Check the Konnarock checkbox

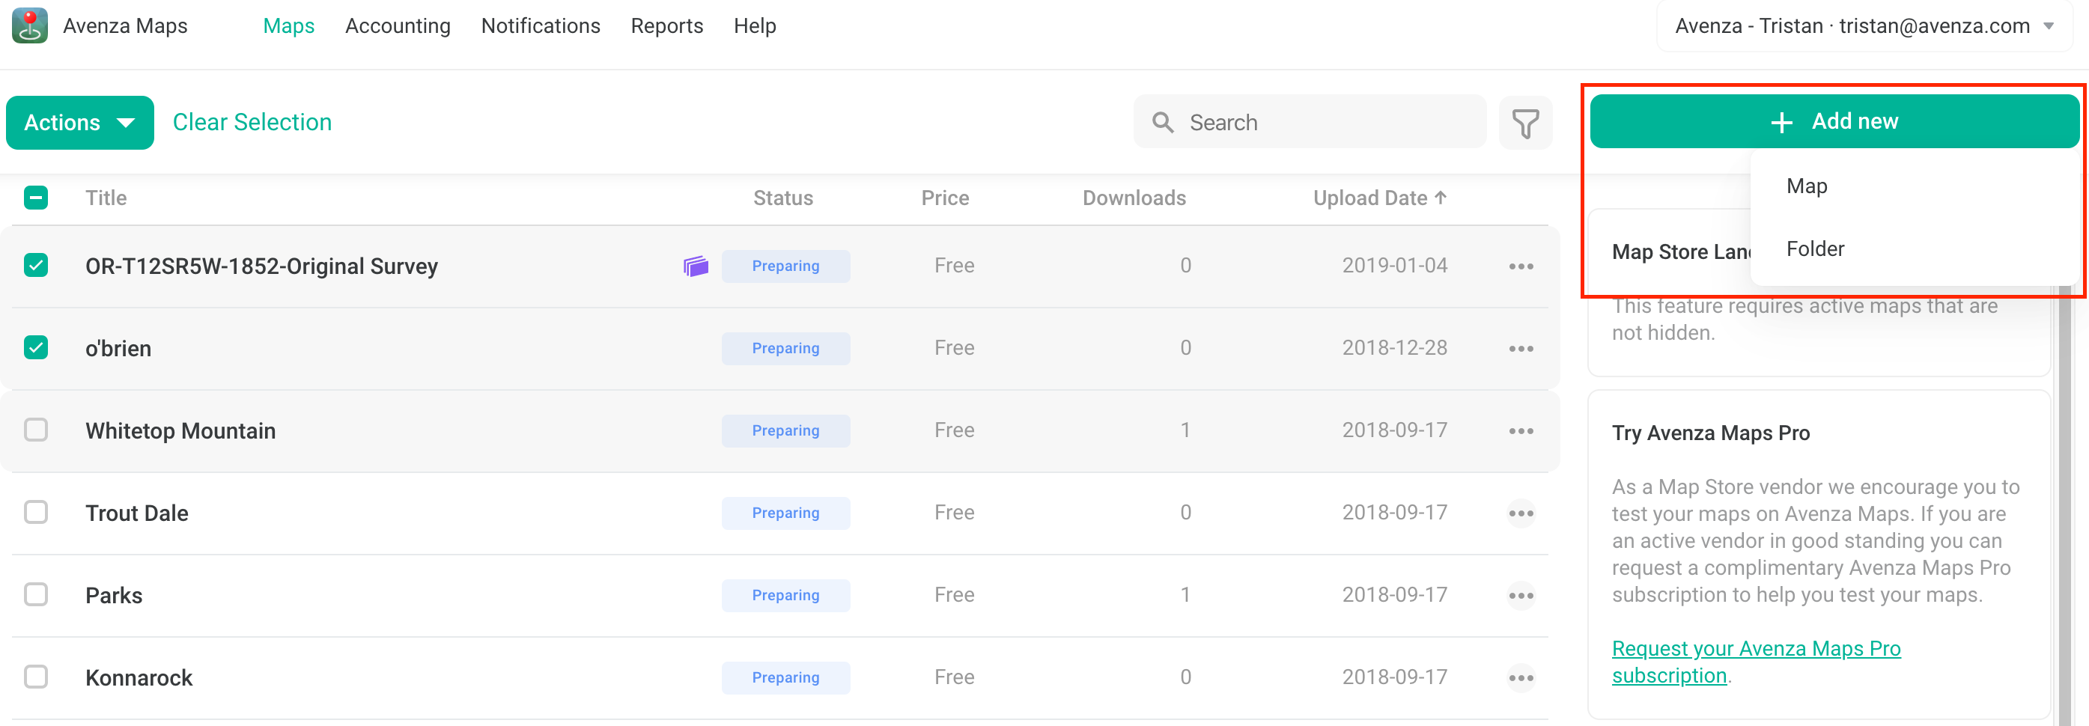[36, 677]
